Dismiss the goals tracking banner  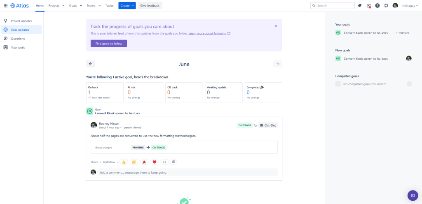(276, 26)
